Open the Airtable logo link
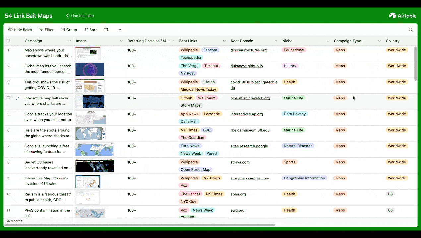 tap(402, 16)
